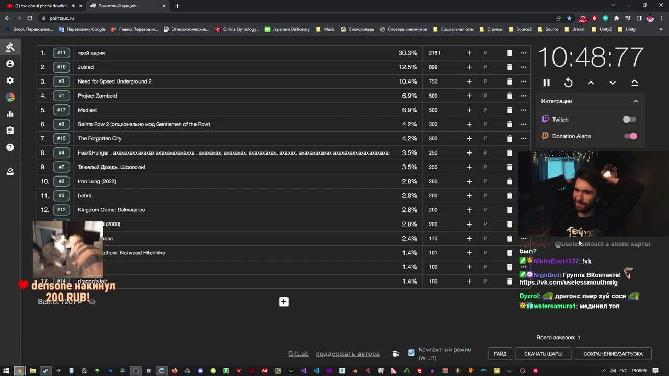Image resolution: width=669 pixels, height=376 pixels.
Task: Open the vk.com/uselessmouthmlg chat link
Action: [x=568, y=283]
